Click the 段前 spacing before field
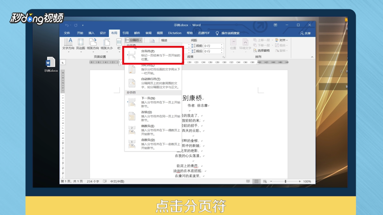 [x=213, y=46]
